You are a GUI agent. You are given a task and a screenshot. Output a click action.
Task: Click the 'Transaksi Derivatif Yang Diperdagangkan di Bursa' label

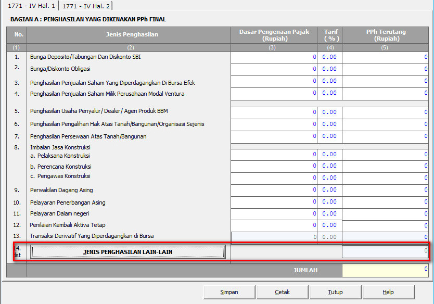tap(92, 236)
